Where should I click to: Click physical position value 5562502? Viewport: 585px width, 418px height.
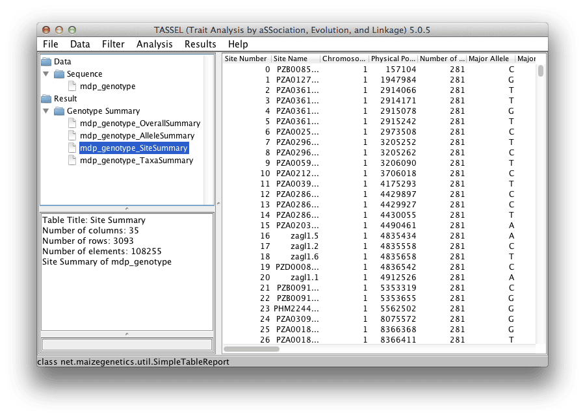pos(398,309)
